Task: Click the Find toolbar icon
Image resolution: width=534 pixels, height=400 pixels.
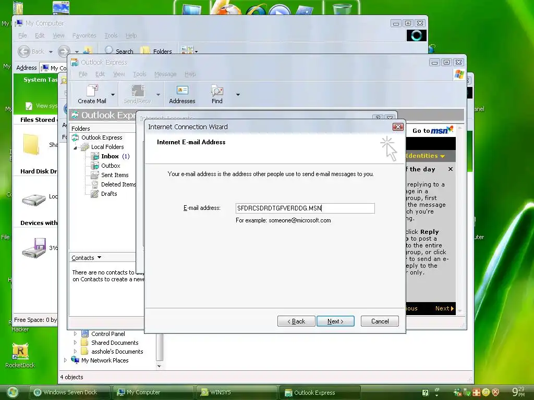Action: (217, 94)
